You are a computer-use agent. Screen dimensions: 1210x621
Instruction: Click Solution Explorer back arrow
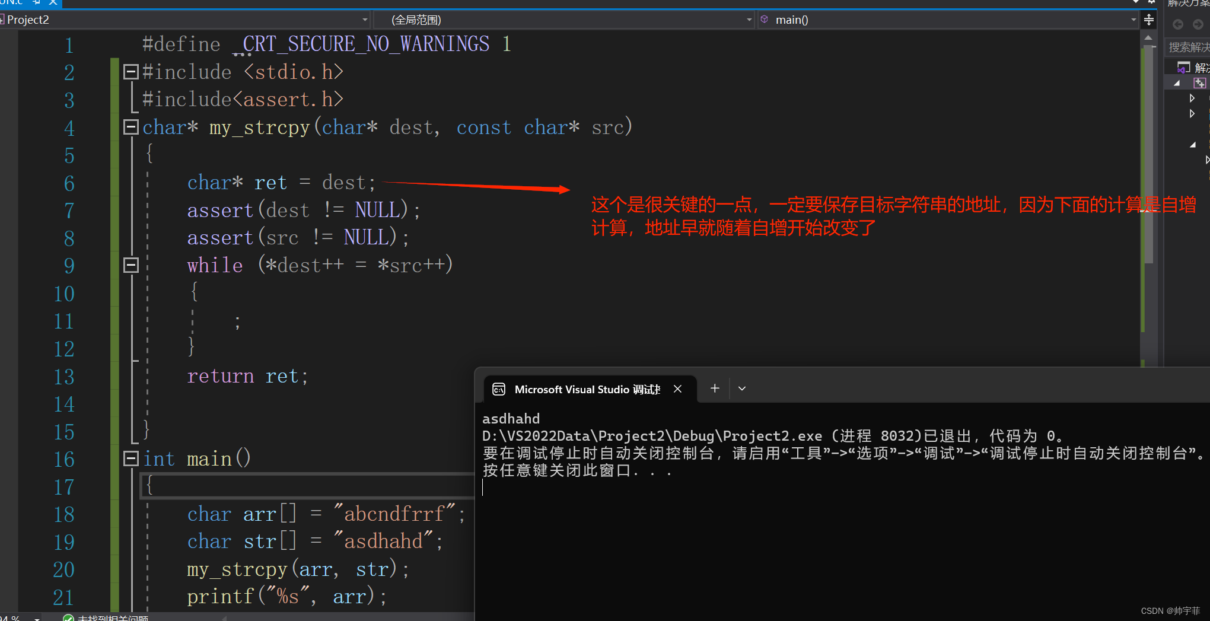pos(1178,24)
